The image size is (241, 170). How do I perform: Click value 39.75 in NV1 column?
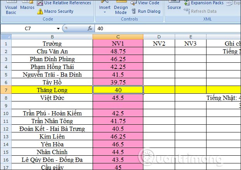coord(118,82)
